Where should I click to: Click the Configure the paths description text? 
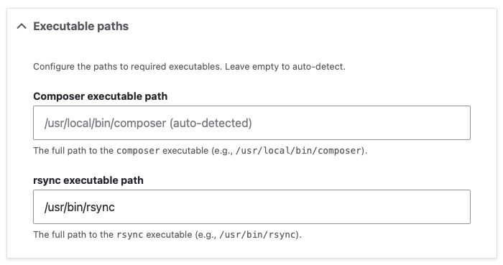189,67
